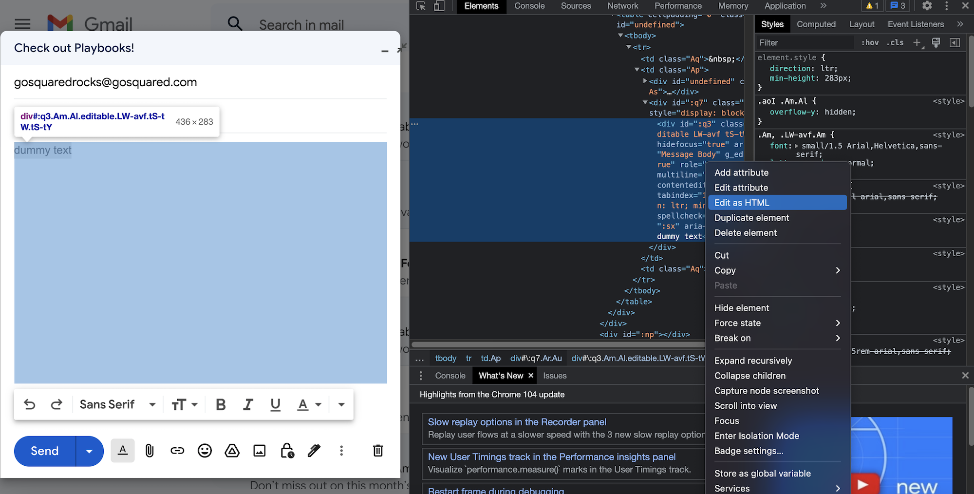Open DevTools settings gear
974x494 pixels.
pos(927,6)
